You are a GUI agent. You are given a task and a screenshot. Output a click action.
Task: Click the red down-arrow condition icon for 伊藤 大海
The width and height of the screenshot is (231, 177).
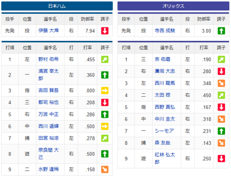click(105, 31)
